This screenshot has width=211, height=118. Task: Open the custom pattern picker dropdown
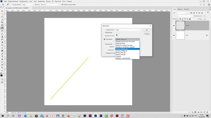tap(119, 35)
